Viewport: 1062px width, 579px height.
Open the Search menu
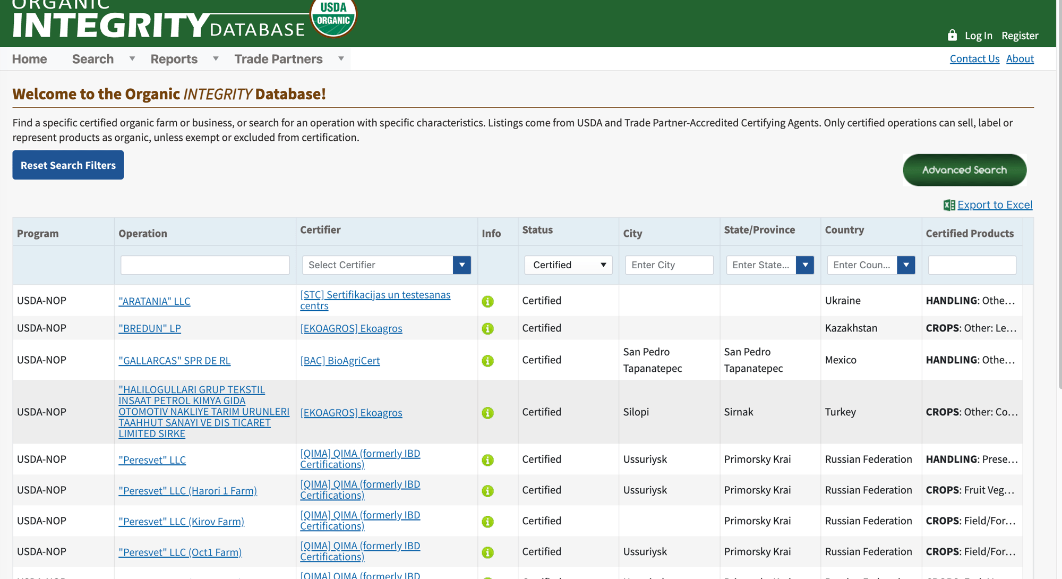93,59
